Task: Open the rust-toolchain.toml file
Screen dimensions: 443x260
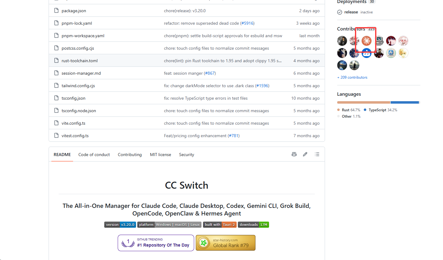Action: click(x=79, y=61)
